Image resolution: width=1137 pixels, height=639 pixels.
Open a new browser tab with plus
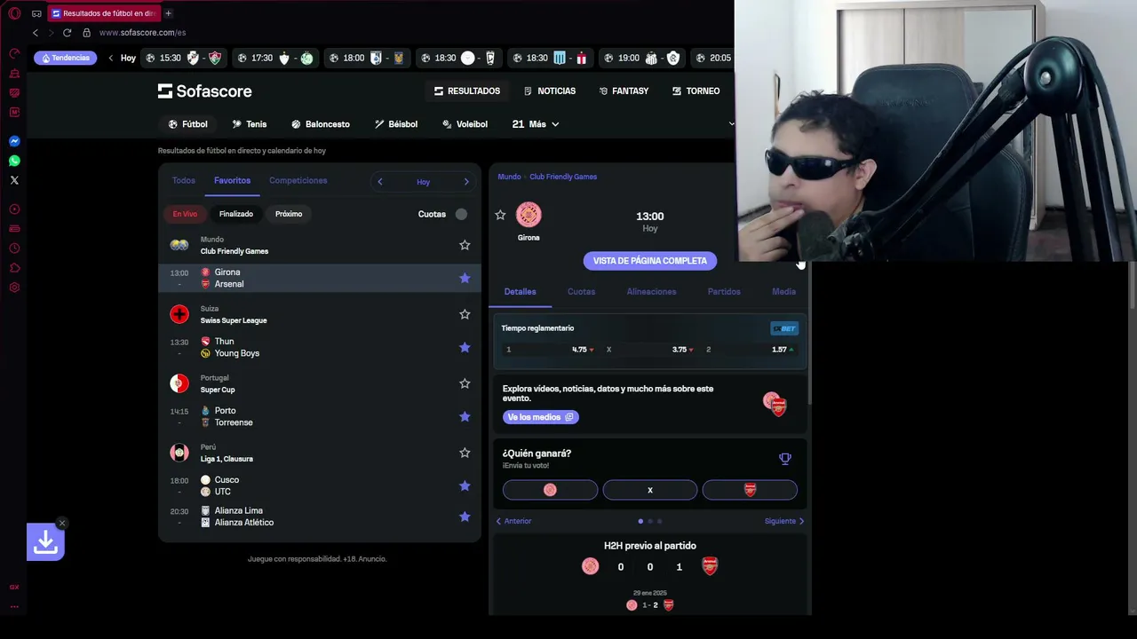tap(168, 13)
